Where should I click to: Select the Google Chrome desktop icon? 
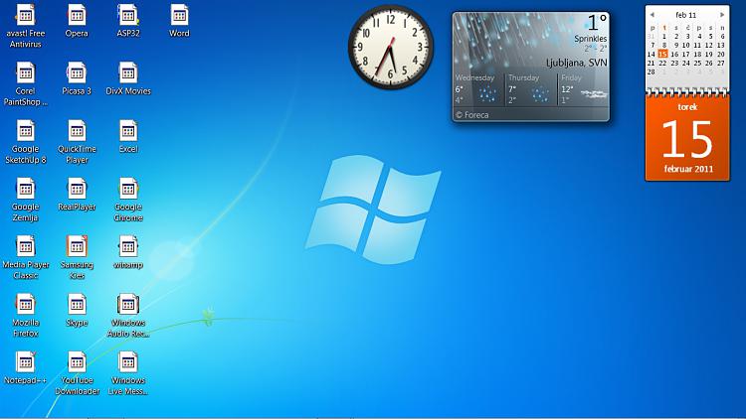[128, 200]
